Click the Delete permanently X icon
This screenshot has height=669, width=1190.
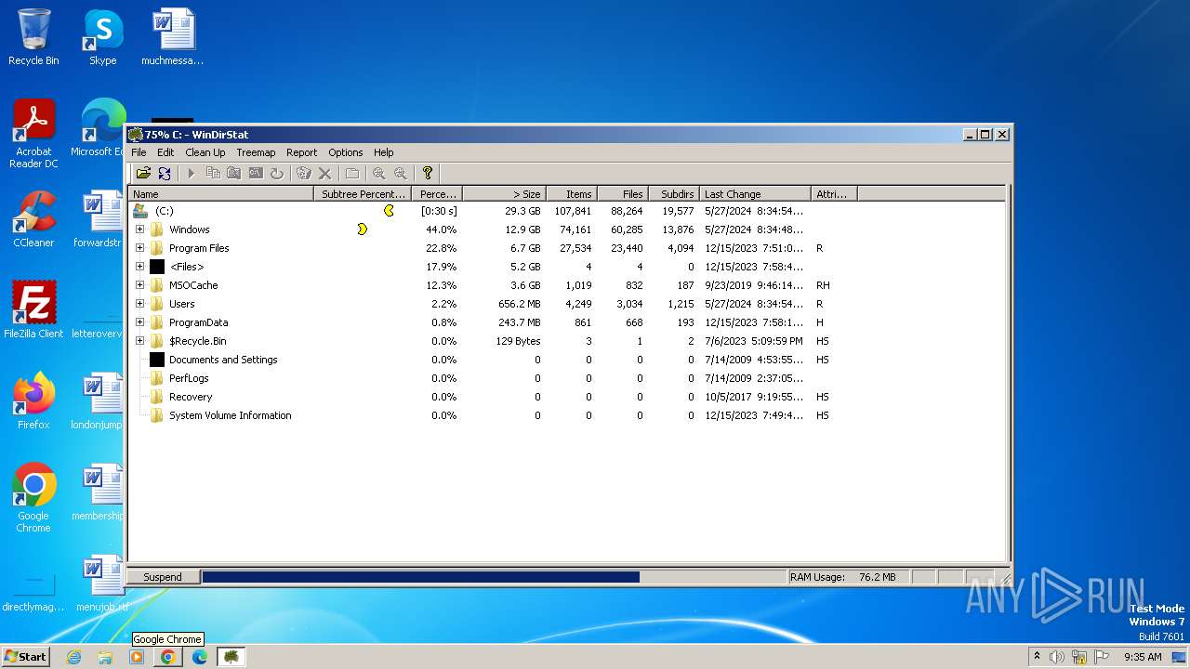tap(324, 173)
